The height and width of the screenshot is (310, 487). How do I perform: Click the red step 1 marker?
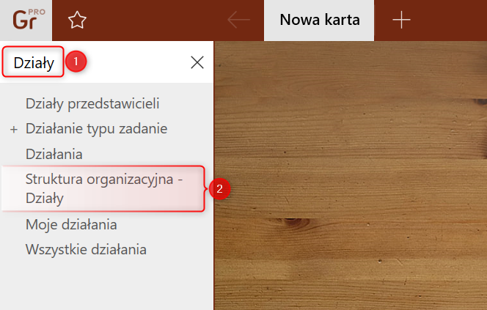coord(76,62)
